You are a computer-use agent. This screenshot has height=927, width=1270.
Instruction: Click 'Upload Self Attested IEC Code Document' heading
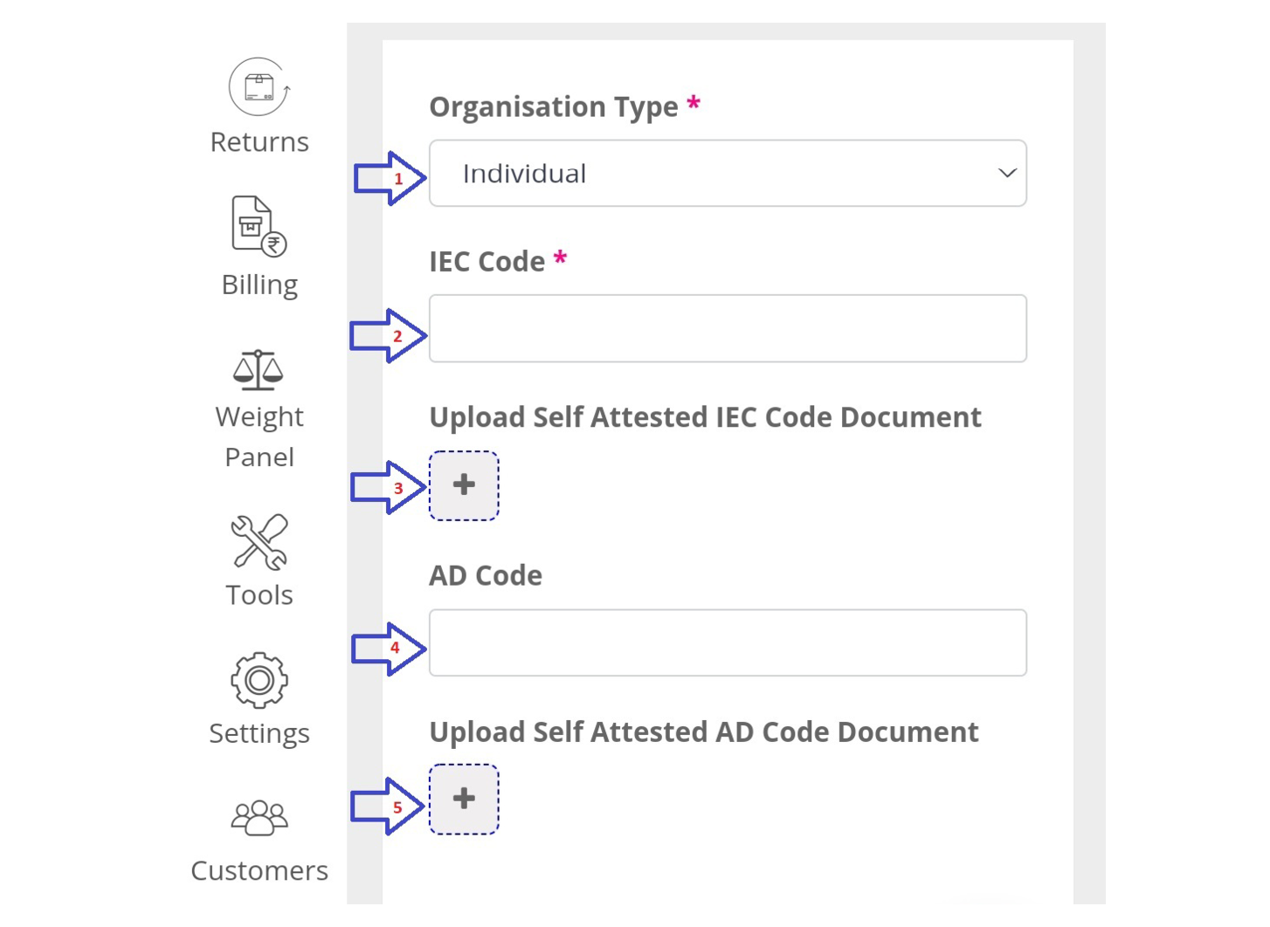(x=705, y=417)
